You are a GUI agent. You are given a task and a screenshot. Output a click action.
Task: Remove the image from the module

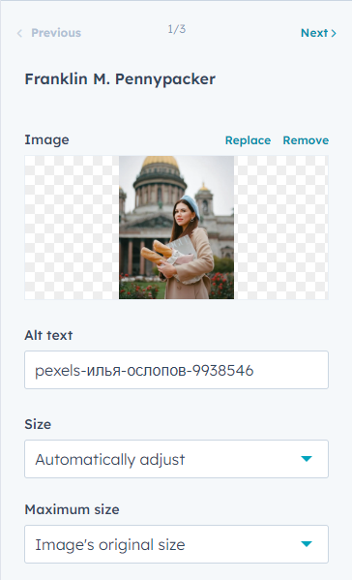306,140
